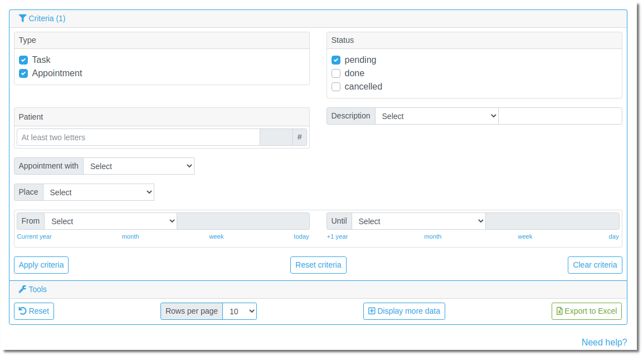
Task: Click the patient number box beside the hash
Action: click(x=276, y=137)
